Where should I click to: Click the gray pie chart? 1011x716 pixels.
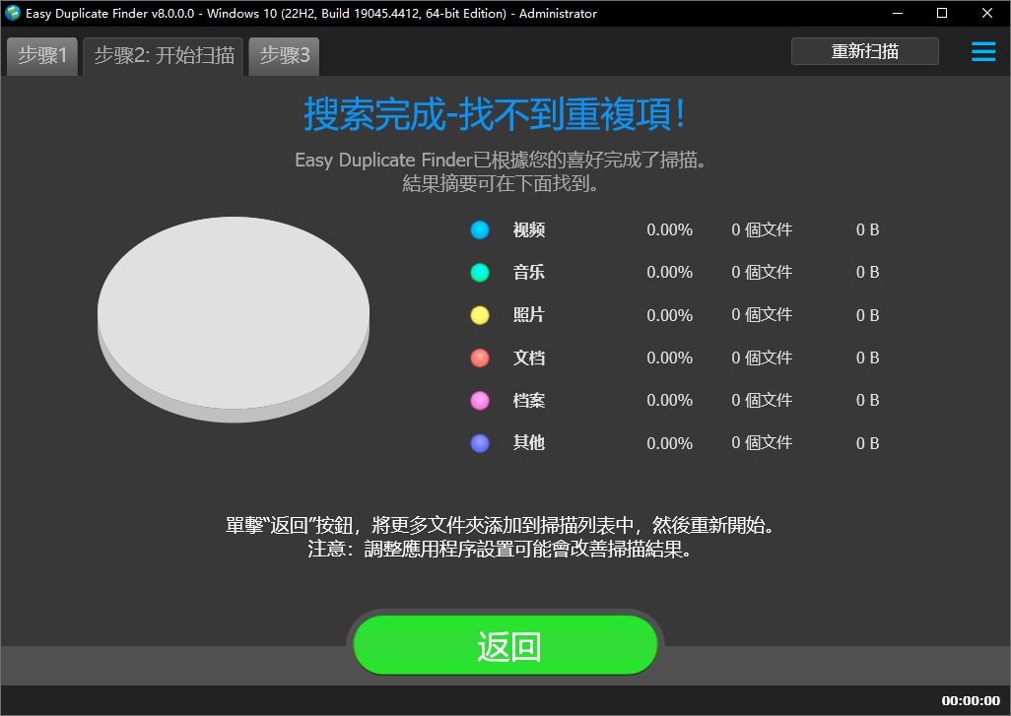pos(234,319)
